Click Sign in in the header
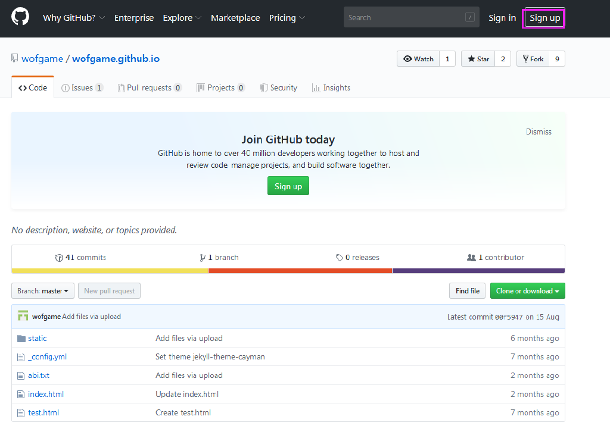This screenshot has height=435, width=610. 502,18
